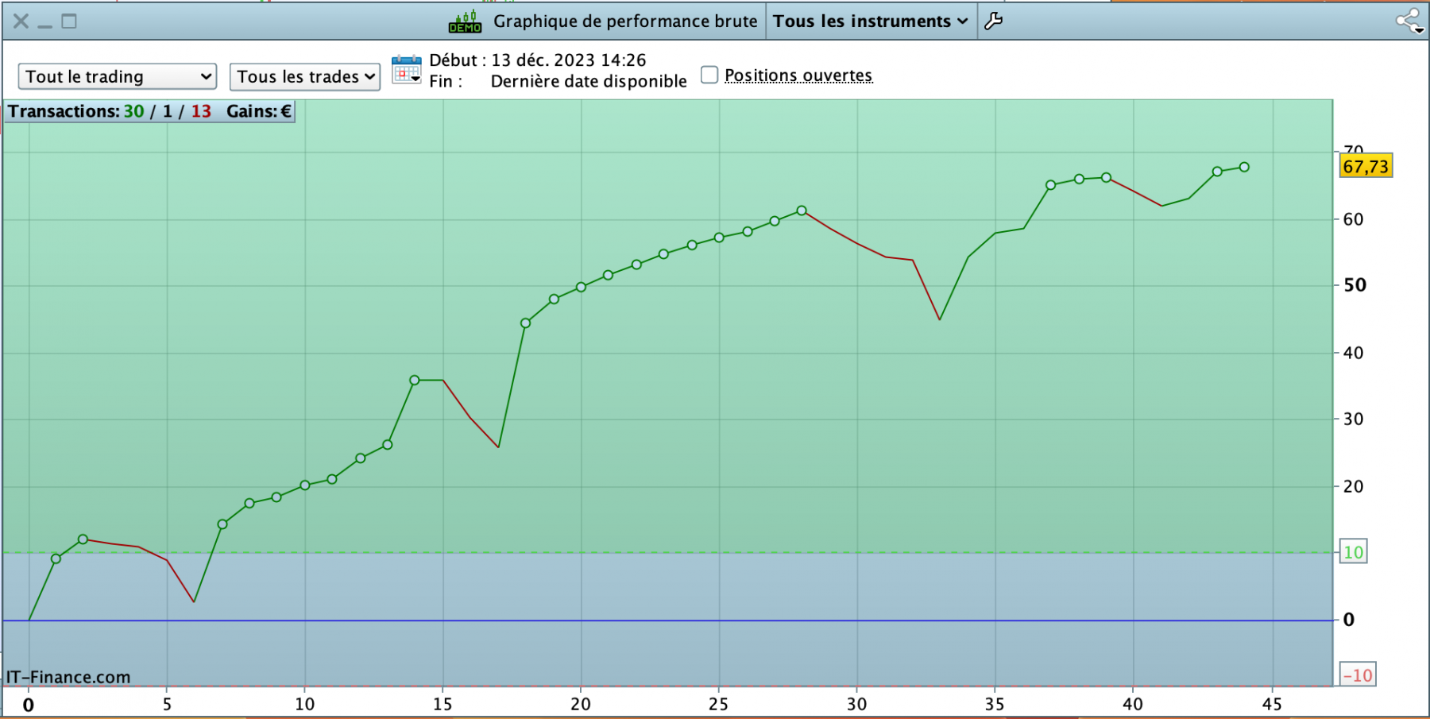The height and width of the screenshot is (719, 1430).
Task: Close the performance chart window
Action: coord(21,21)
